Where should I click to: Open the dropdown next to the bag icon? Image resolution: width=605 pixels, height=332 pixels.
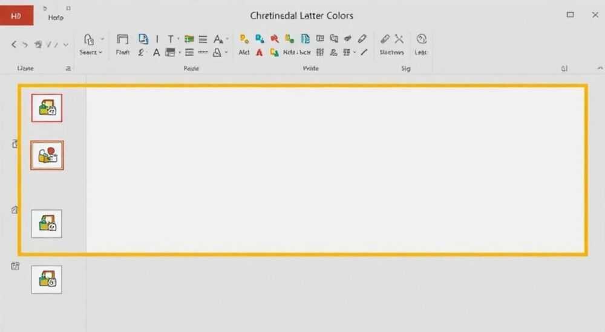[226, 53]
